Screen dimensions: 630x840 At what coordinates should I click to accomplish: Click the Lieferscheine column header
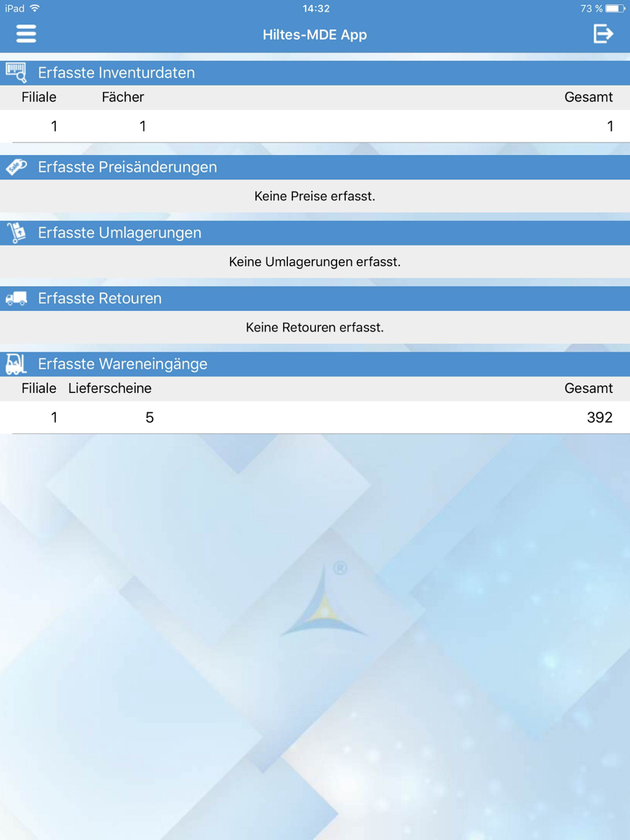pos(110,388)
